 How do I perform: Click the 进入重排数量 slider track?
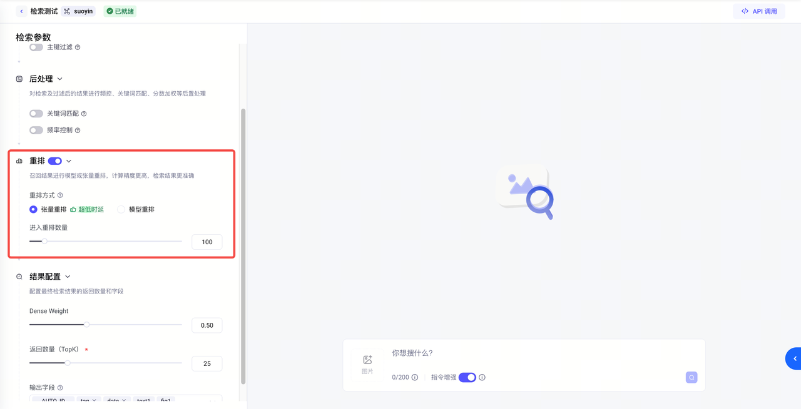coord(106,241)
